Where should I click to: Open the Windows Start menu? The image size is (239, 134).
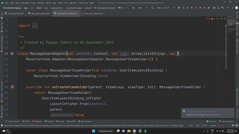[x=94, y=131]
